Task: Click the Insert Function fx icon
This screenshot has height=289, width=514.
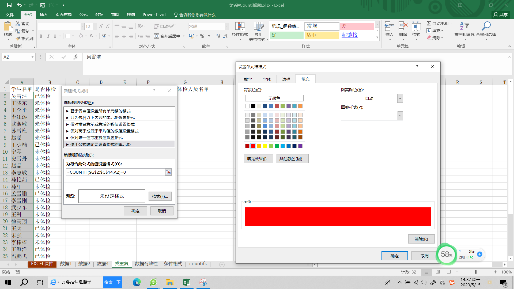Action: [x=75, y=57]
